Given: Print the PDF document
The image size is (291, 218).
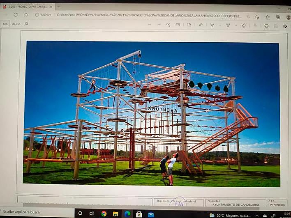Looking at the screenshot, I should [x=266, y=26].
